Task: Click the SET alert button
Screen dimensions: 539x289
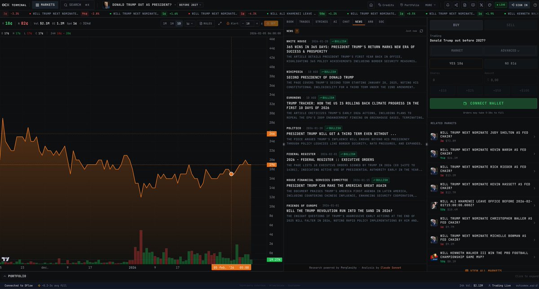Action: (272, 23)
